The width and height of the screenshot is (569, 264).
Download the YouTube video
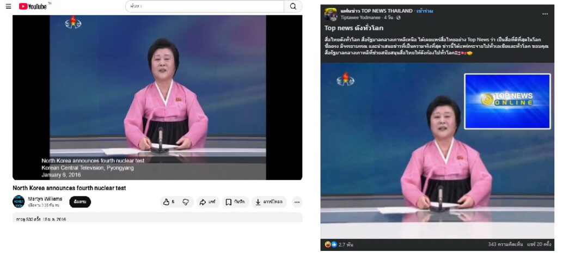[270, 202]
